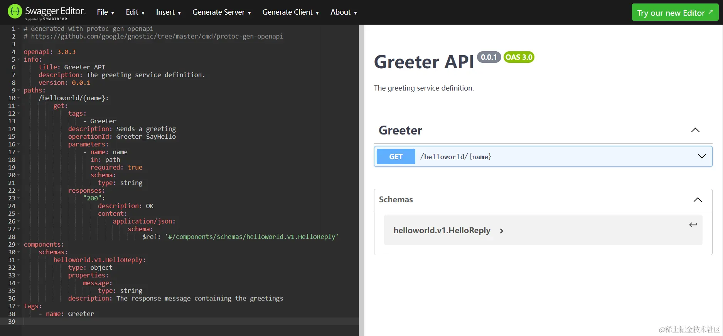The width and height of the screenshot is (723, 336).
Task: Click 'version: 0.0.1' in the editor
Action: (64, 82)
